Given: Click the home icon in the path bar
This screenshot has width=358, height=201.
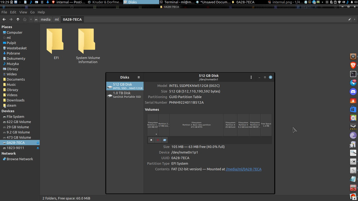Looking at the screenshot, I should coord(25,19).
